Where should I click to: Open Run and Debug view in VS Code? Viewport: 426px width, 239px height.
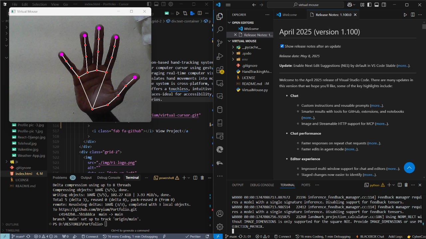(220, 56)
